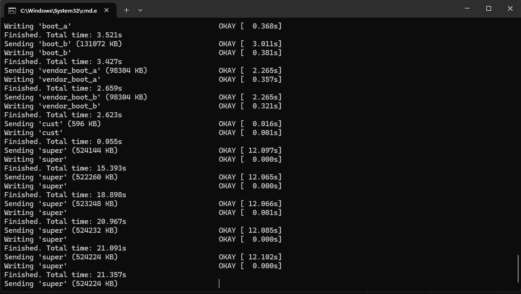Minimize the terminal window
This screenshot has height=294, width=521.
[x=467, y=8]
